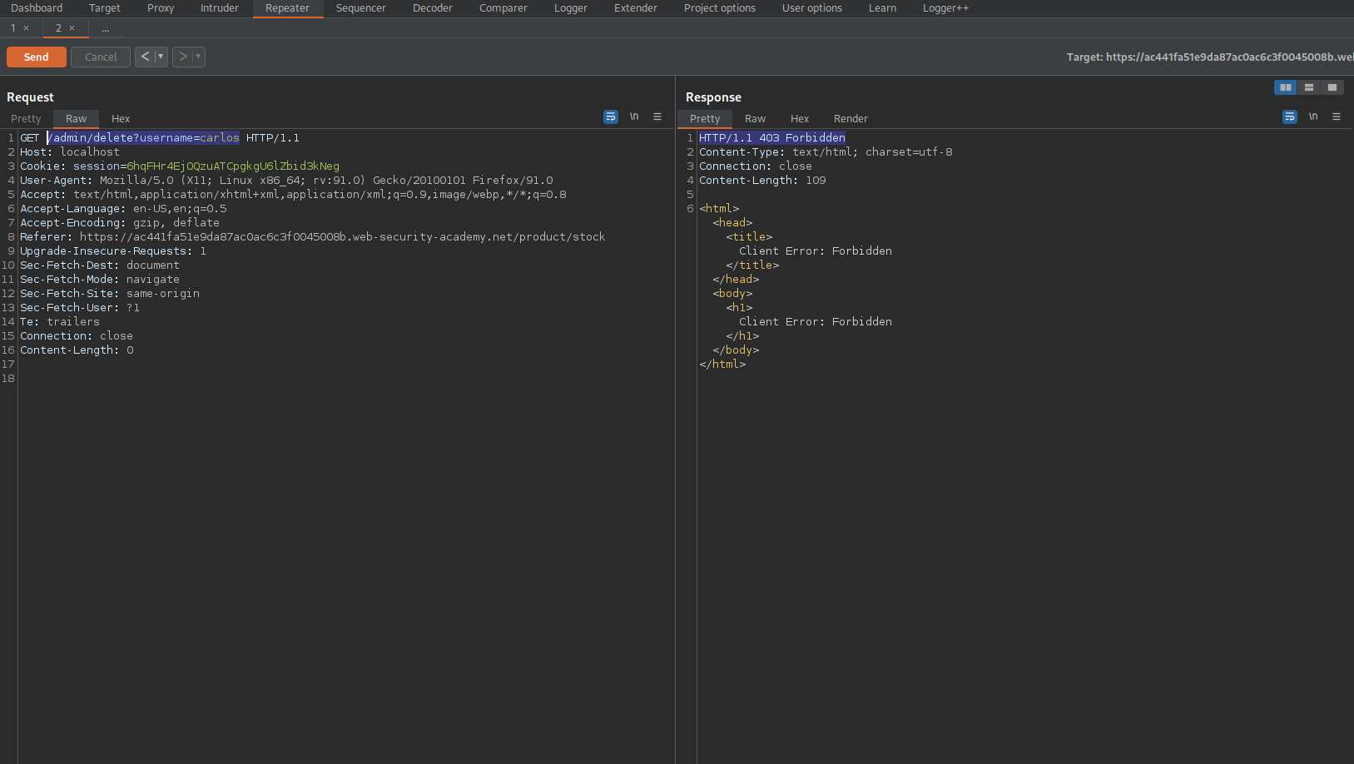
Task: Open the Response panel hamburger menu
Action: pos(1337,117)
